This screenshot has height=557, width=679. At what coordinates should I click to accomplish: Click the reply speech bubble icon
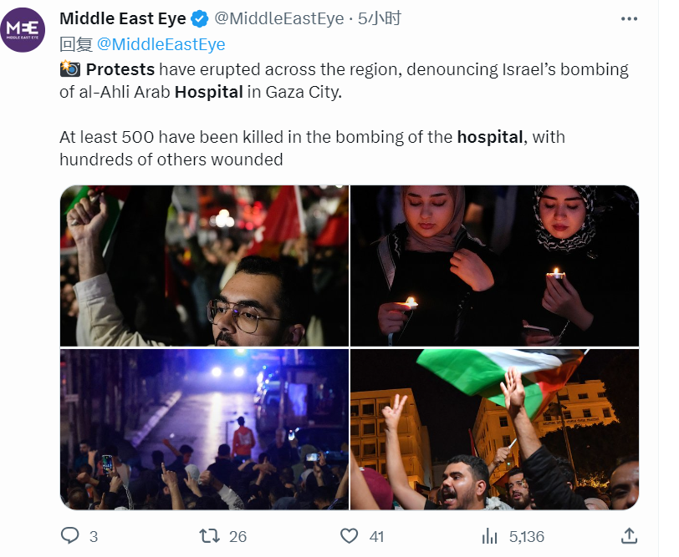pos(69,536)
